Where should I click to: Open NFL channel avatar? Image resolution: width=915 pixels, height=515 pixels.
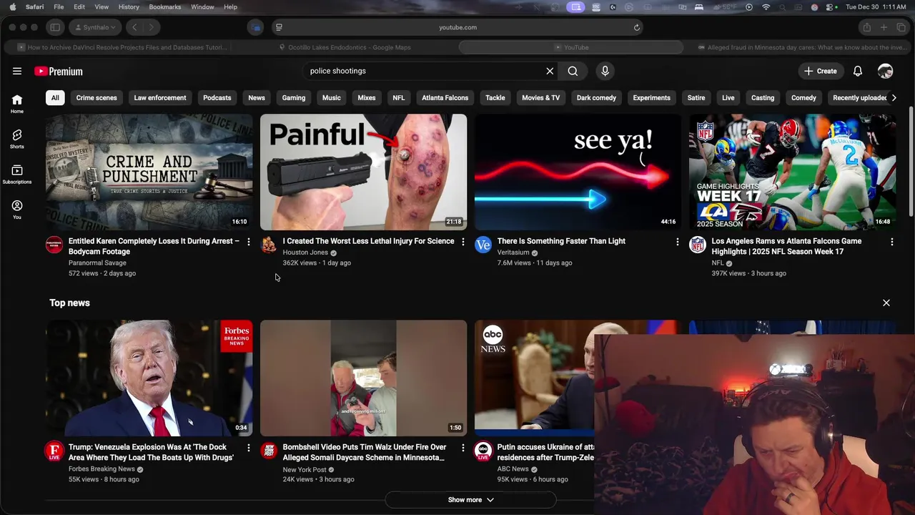point(698,245)
